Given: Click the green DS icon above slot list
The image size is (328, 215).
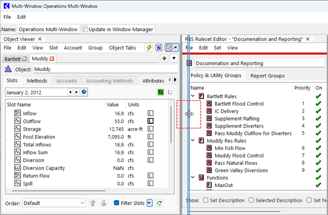Looking at the screenshot, I should click(x=161, y=92).
